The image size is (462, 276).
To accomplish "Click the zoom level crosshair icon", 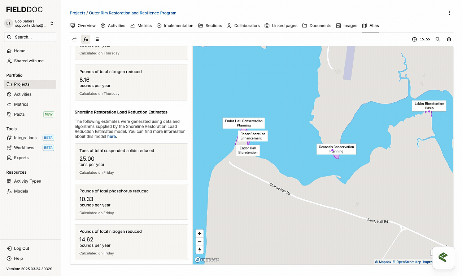I will point(414,39).
